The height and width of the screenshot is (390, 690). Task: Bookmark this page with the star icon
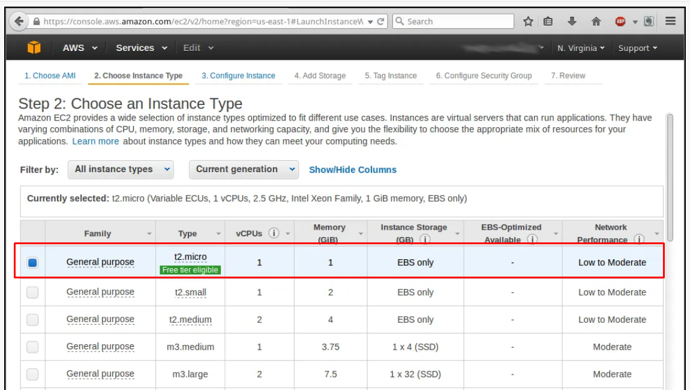point(528,21)
